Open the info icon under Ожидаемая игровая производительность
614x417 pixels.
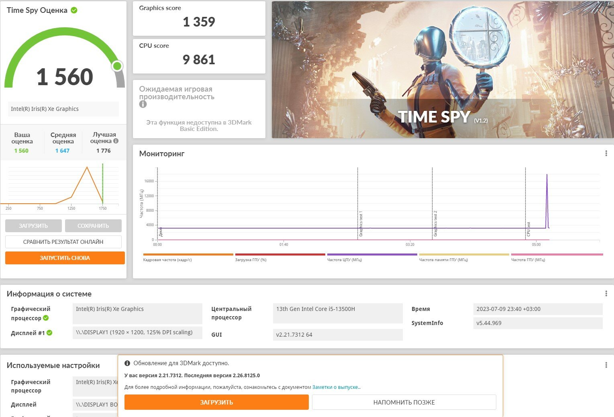[x=143, y=104]
